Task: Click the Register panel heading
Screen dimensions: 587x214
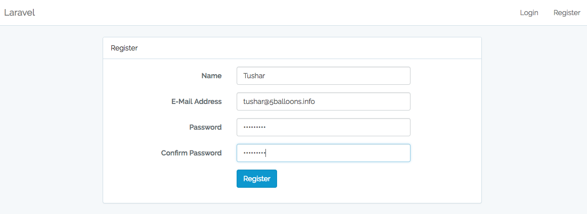Action: (124, 48)
